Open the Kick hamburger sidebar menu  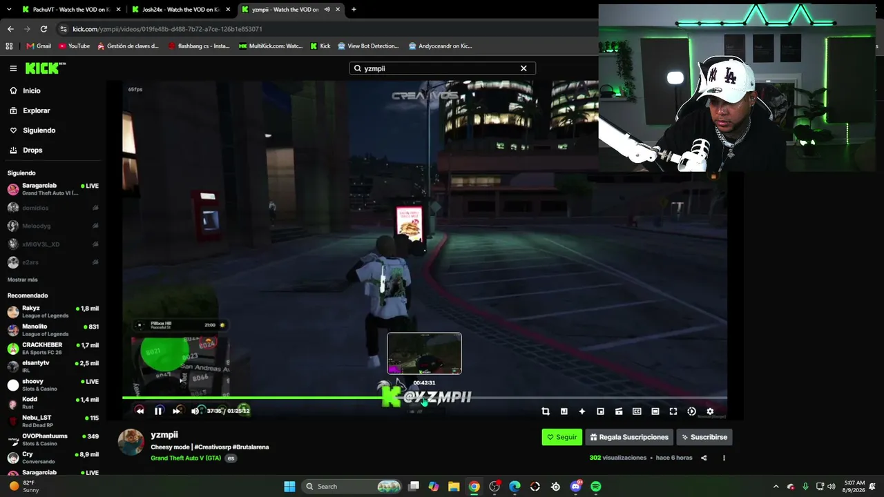click(x=13, y=68)
